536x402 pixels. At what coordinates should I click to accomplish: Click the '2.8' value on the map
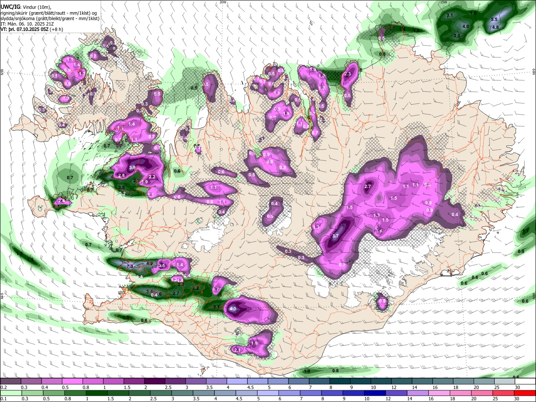(x=122, y=175)
